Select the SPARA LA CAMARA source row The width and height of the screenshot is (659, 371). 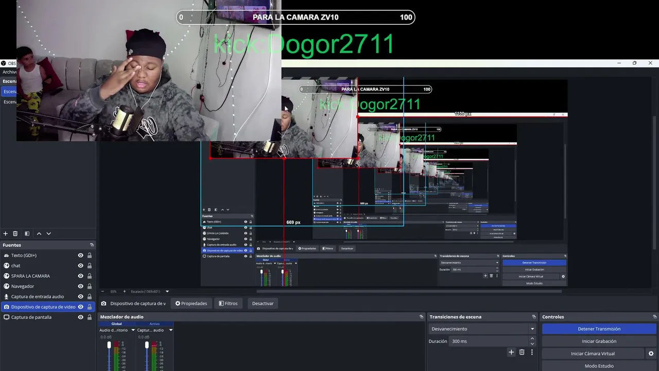point(48,276)
